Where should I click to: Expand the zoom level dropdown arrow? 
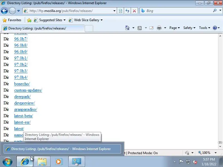[215, 153]
